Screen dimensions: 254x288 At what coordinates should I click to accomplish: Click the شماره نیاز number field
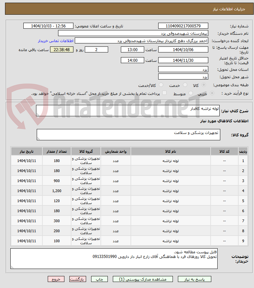click(183, 26)
